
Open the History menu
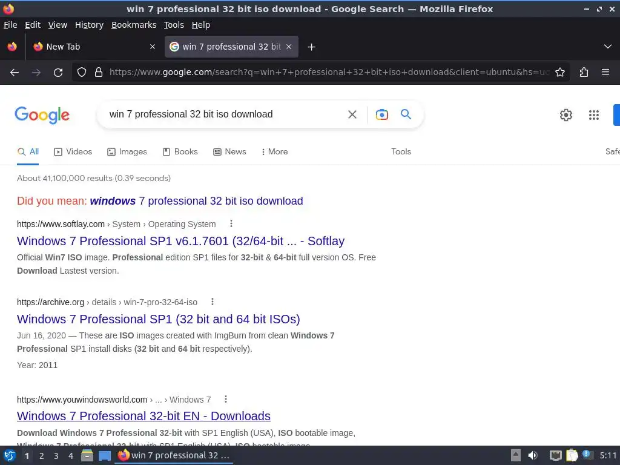[89, 25]
